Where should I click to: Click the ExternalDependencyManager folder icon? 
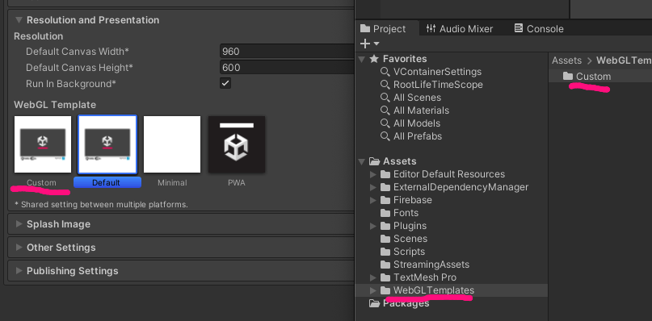tap(385, 187)
